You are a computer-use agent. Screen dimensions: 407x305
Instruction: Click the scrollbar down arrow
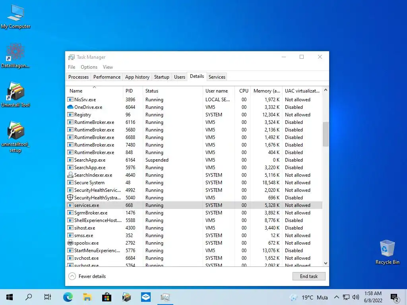tap(326, 263)
